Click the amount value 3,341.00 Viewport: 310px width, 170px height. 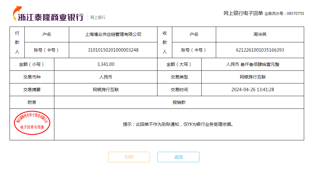(106, 64)
